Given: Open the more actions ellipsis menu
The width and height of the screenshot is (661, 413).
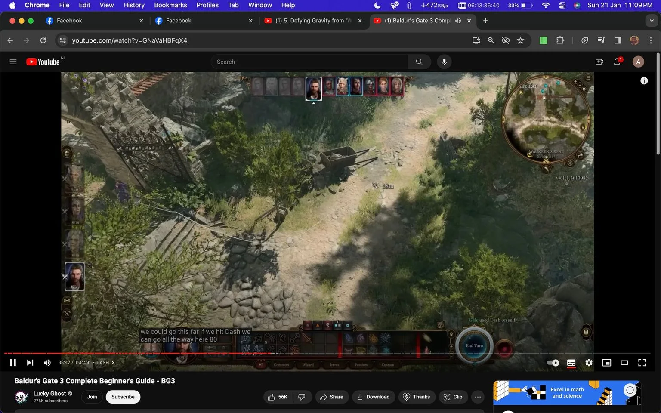Looking at the screenshot, I should tap(478, 397).
